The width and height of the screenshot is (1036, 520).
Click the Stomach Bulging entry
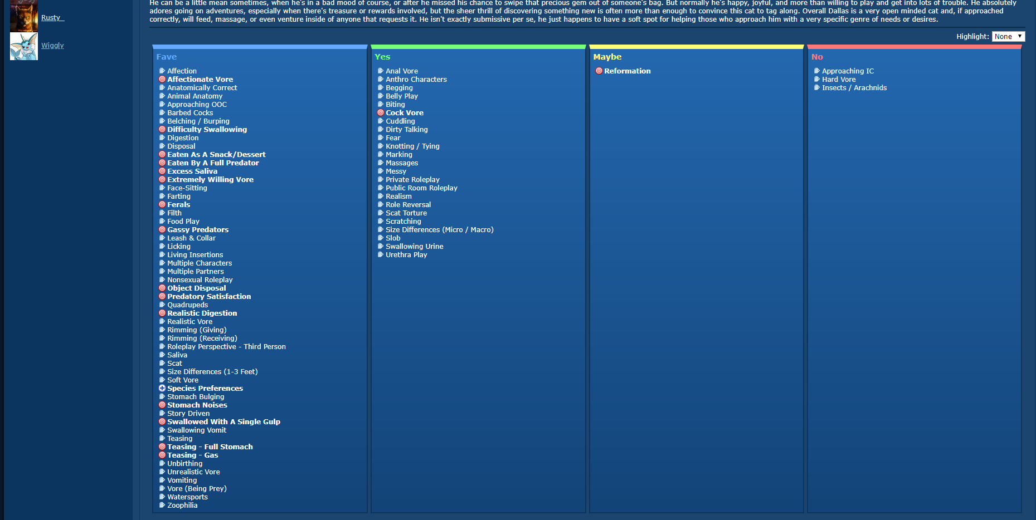coord(196,396)
